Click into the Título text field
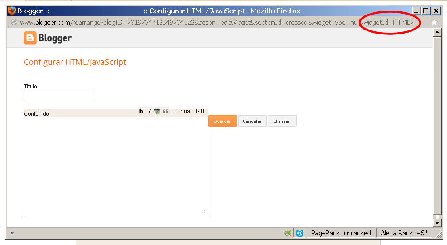This screenshot has height=245, width=447. (x=58, y=96)
